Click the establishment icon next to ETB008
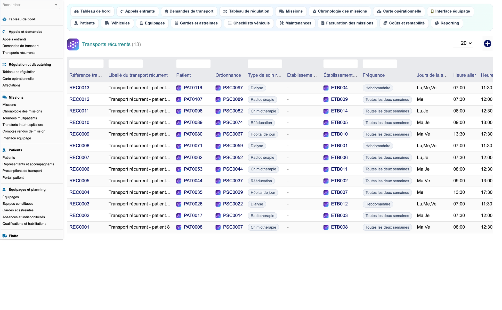The height and width of the screenshot is (310, 502). click(326, 227)
